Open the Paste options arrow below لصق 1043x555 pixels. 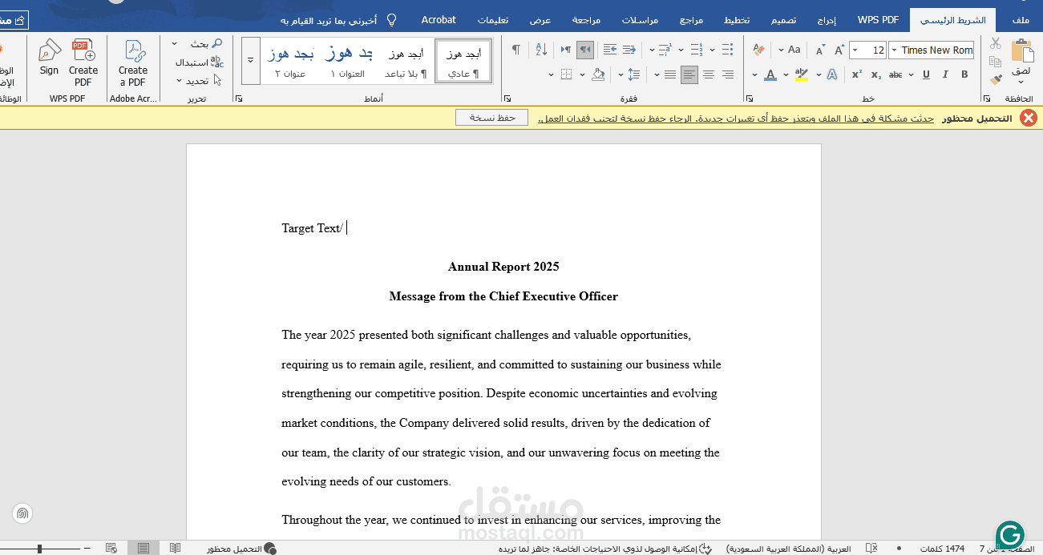pyautogui.click(x=1021, y=81)
